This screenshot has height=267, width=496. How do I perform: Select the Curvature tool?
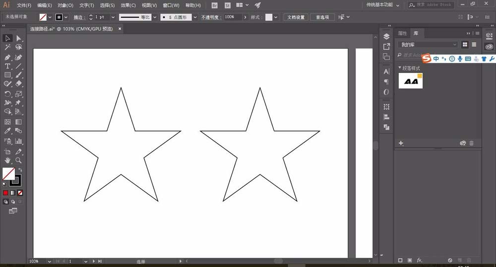(x=19, y=57)
